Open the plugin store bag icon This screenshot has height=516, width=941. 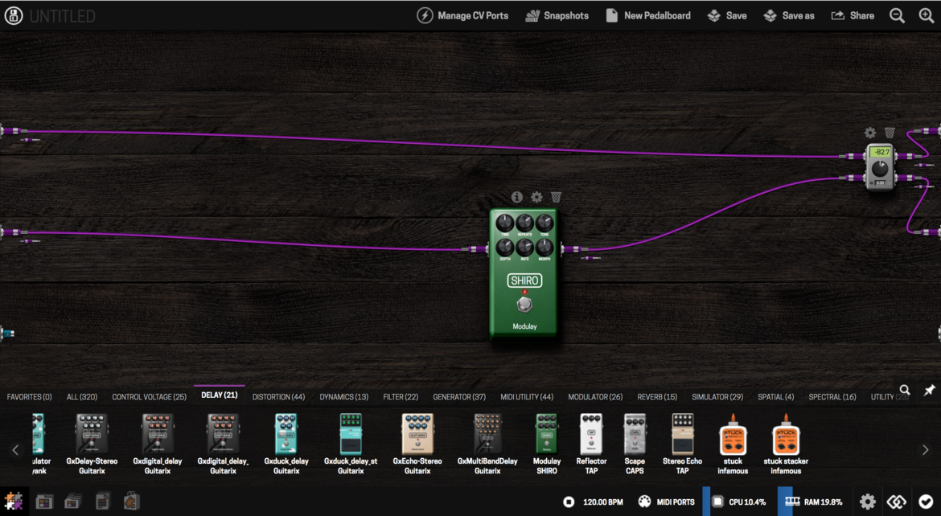(x=132, y=502)
